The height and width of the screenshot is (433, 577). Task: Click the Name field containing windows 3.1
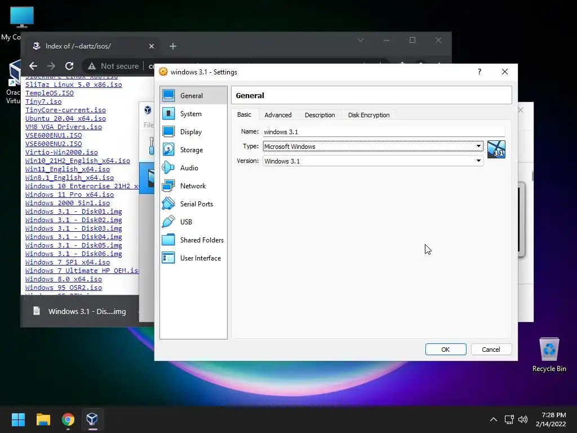(x=384, y=131)
